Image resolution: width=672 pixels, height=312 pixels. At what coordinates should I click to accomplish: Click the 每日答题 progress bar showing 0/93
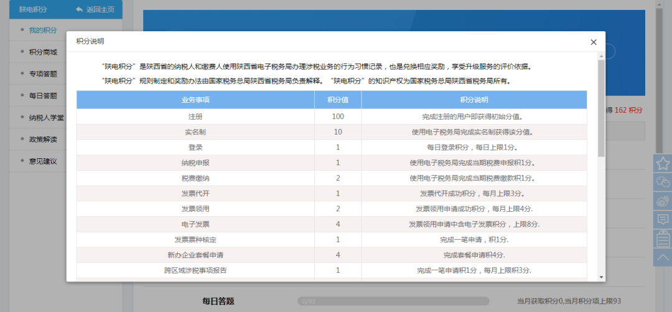tap(393, 301)
